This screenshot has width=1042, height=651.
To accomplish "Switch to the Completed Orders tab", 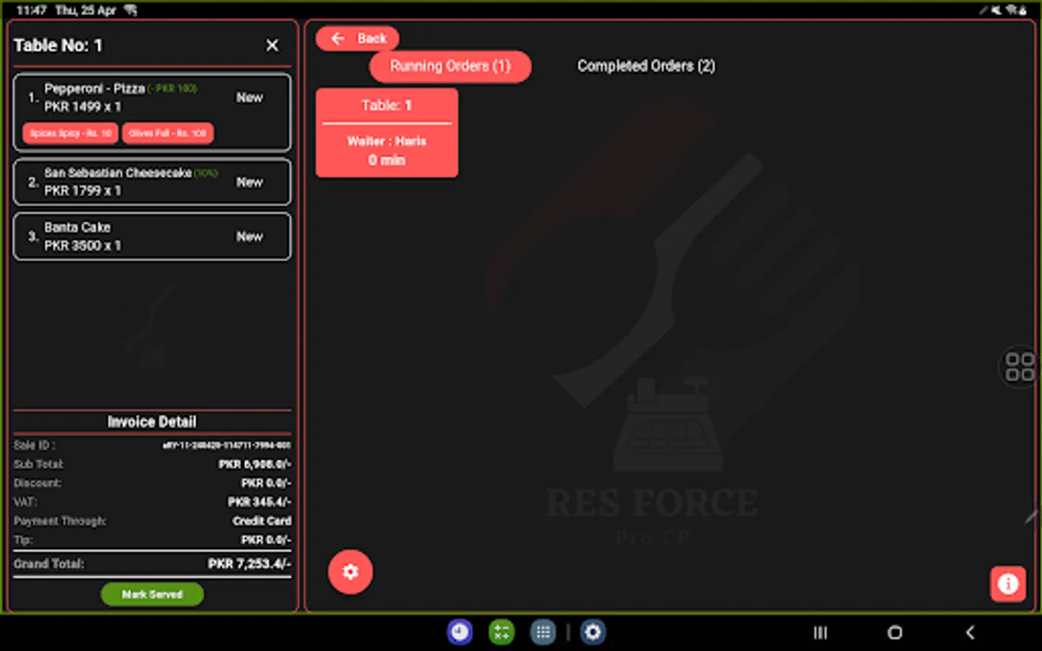I will tap(645, 66).
